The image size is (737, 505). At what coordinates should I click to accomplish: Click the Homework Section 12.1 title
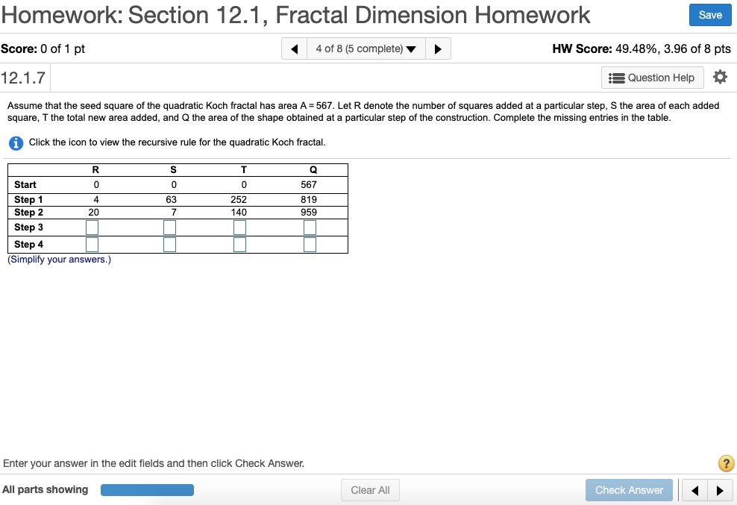[x=295, y=15]
